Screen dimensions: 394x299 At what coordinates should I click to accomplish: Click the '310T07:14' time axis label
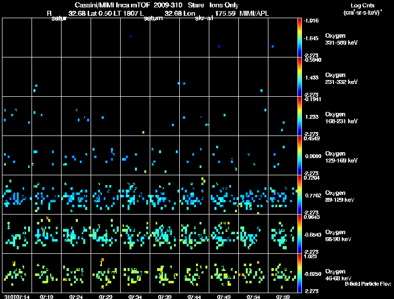click(x=17, y=297)
